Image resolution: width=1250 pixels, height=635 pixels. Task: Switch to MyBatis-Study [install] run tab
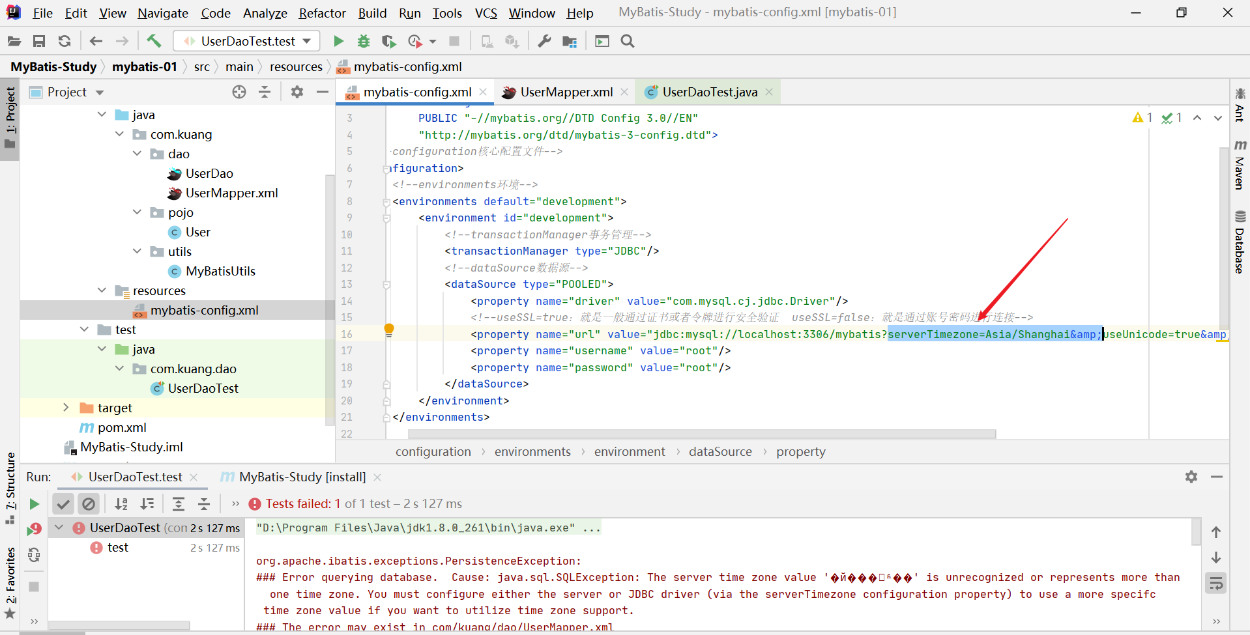click(x=302, y=477)
